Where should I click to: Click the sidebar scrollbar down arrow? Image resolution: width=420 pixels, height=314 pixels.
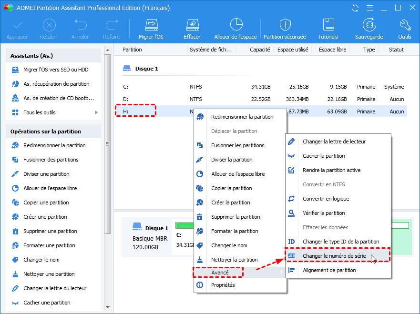[x=108, y=307]
